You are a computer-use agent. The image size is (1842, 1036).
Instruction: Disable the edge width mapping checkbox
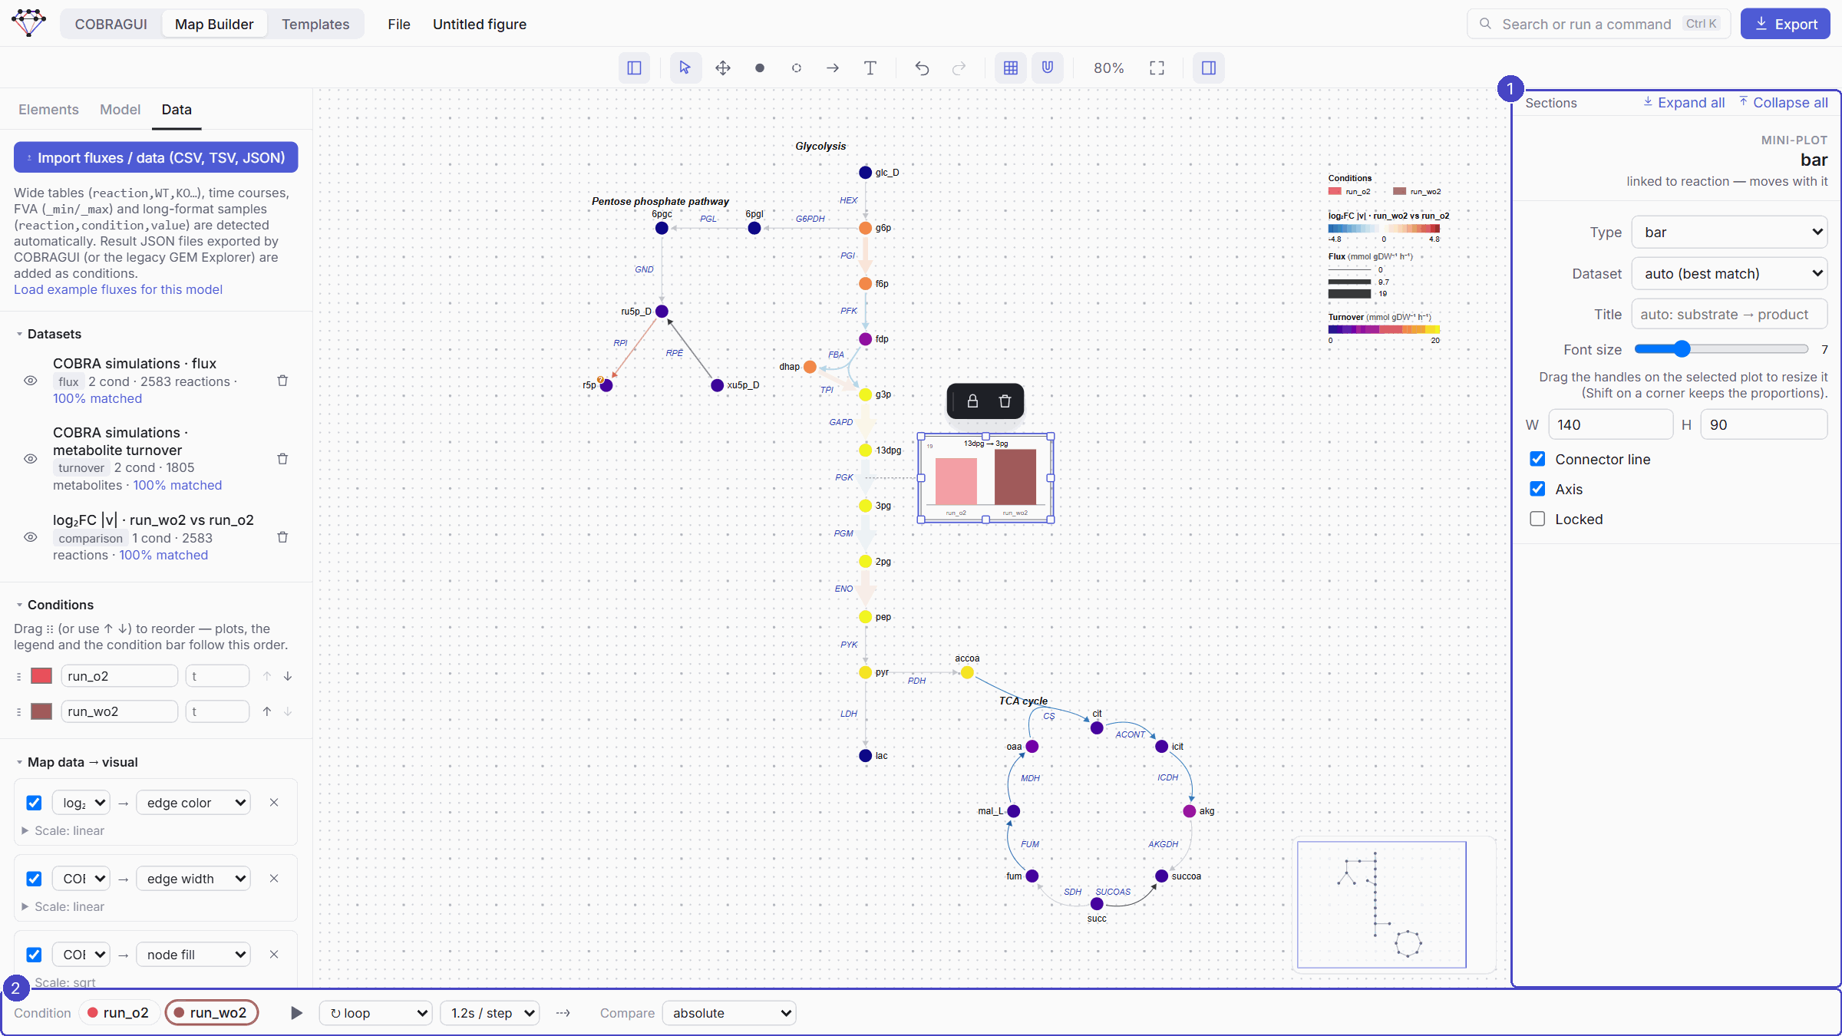pos(34,879)
